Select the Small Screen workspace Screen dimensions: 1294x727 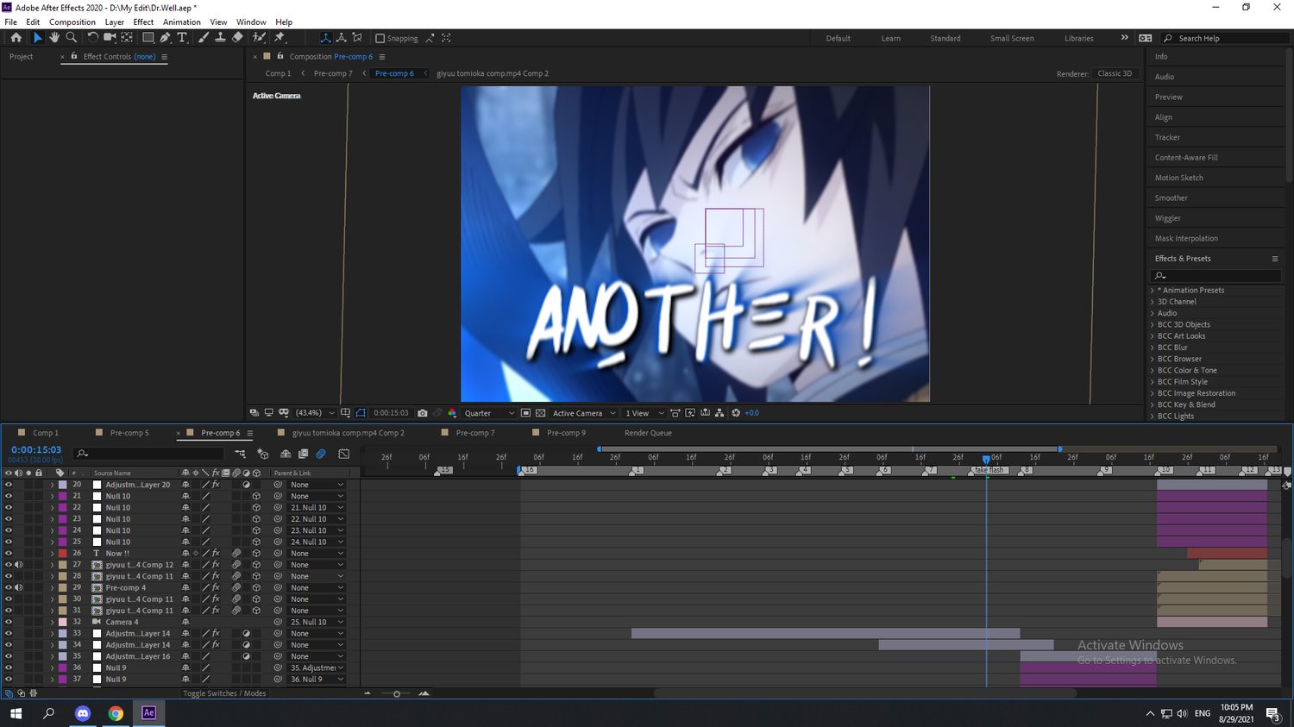pos(1012,38)
